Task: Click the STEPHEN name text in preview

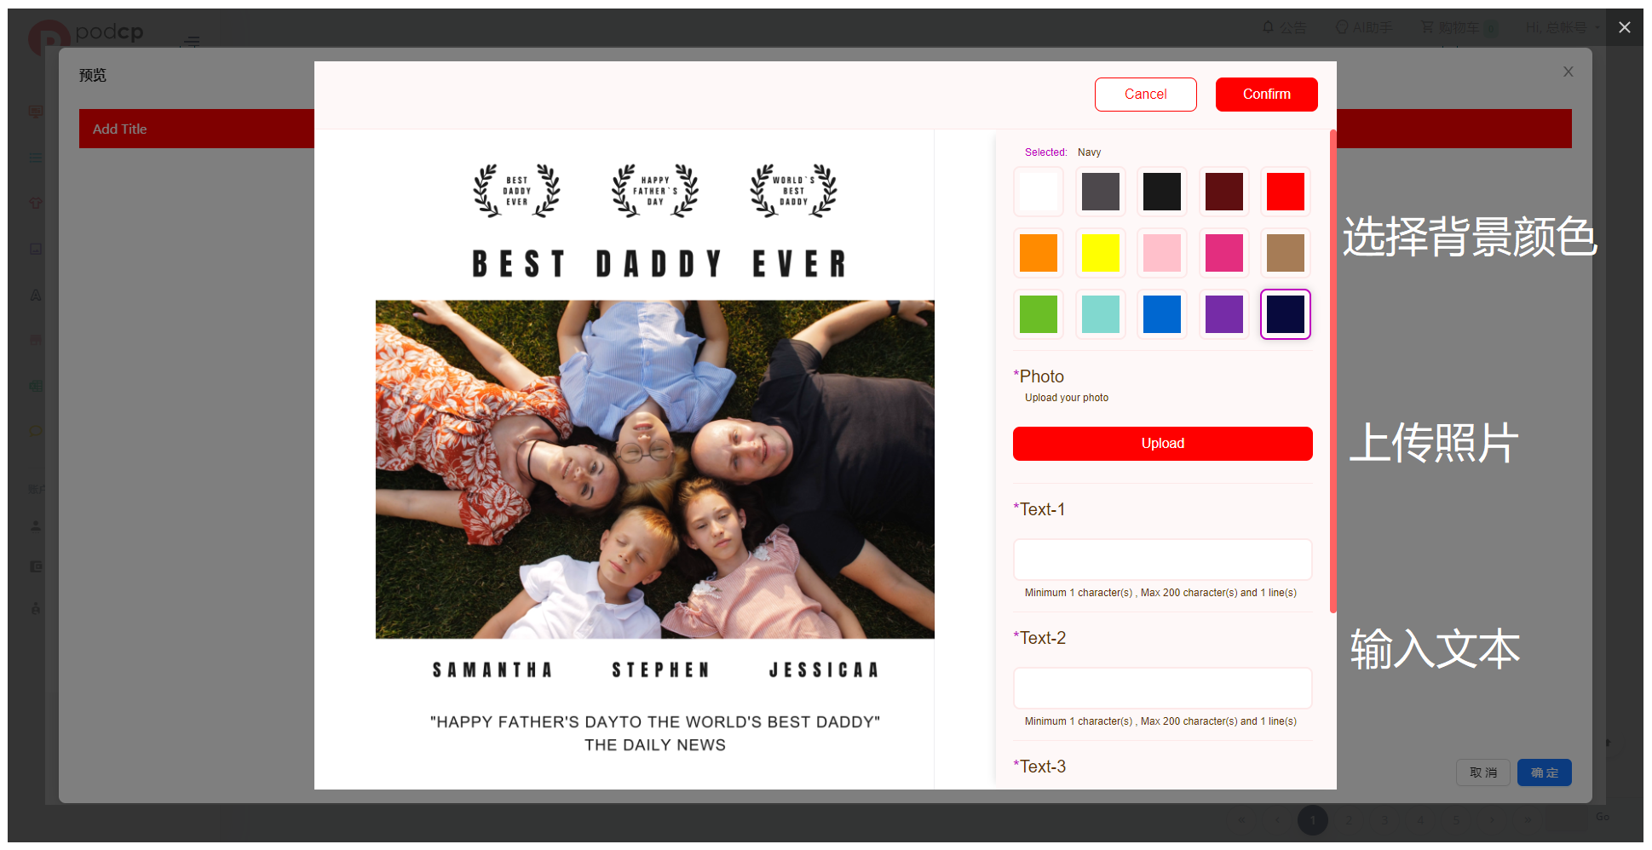Action: click(x=660, y=670)
